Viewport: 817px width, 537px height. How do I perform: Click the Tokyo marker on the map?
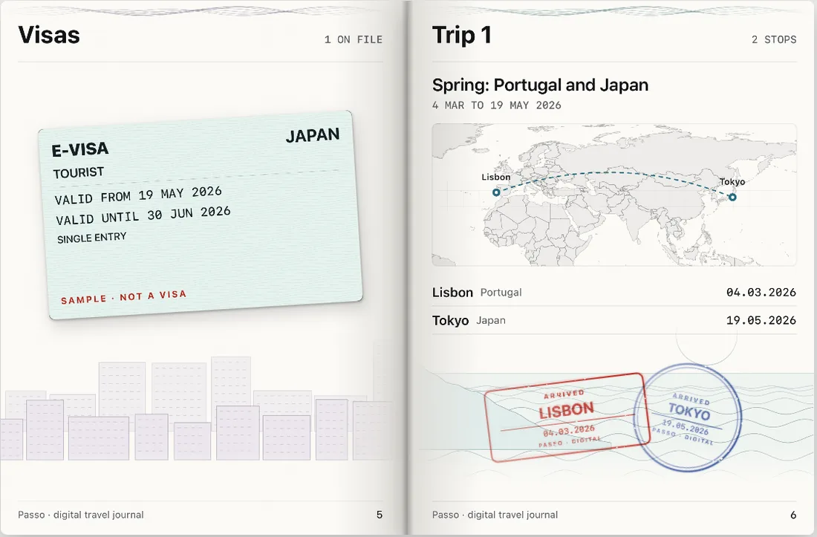coord(732,197)
